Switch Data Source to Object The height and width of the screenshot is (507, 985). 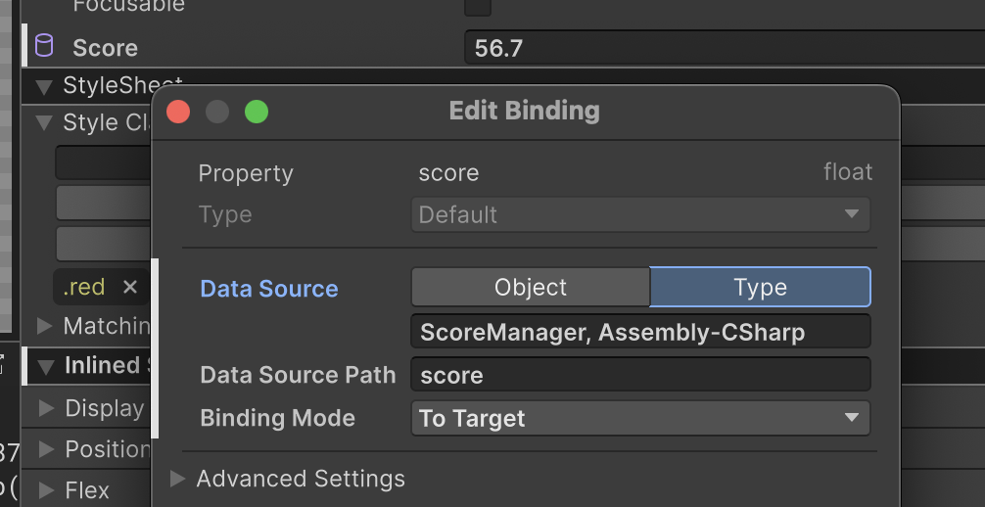(530, 287)
